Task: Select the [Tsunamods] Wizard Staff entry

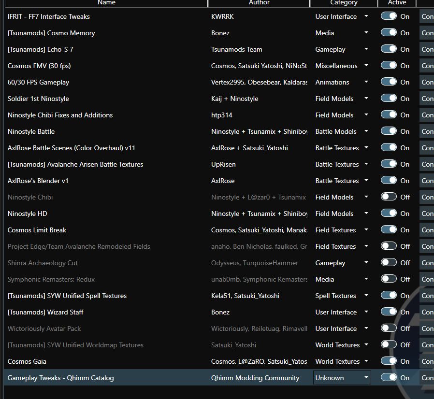Action: pyautogui.click(x=45, y=312)
